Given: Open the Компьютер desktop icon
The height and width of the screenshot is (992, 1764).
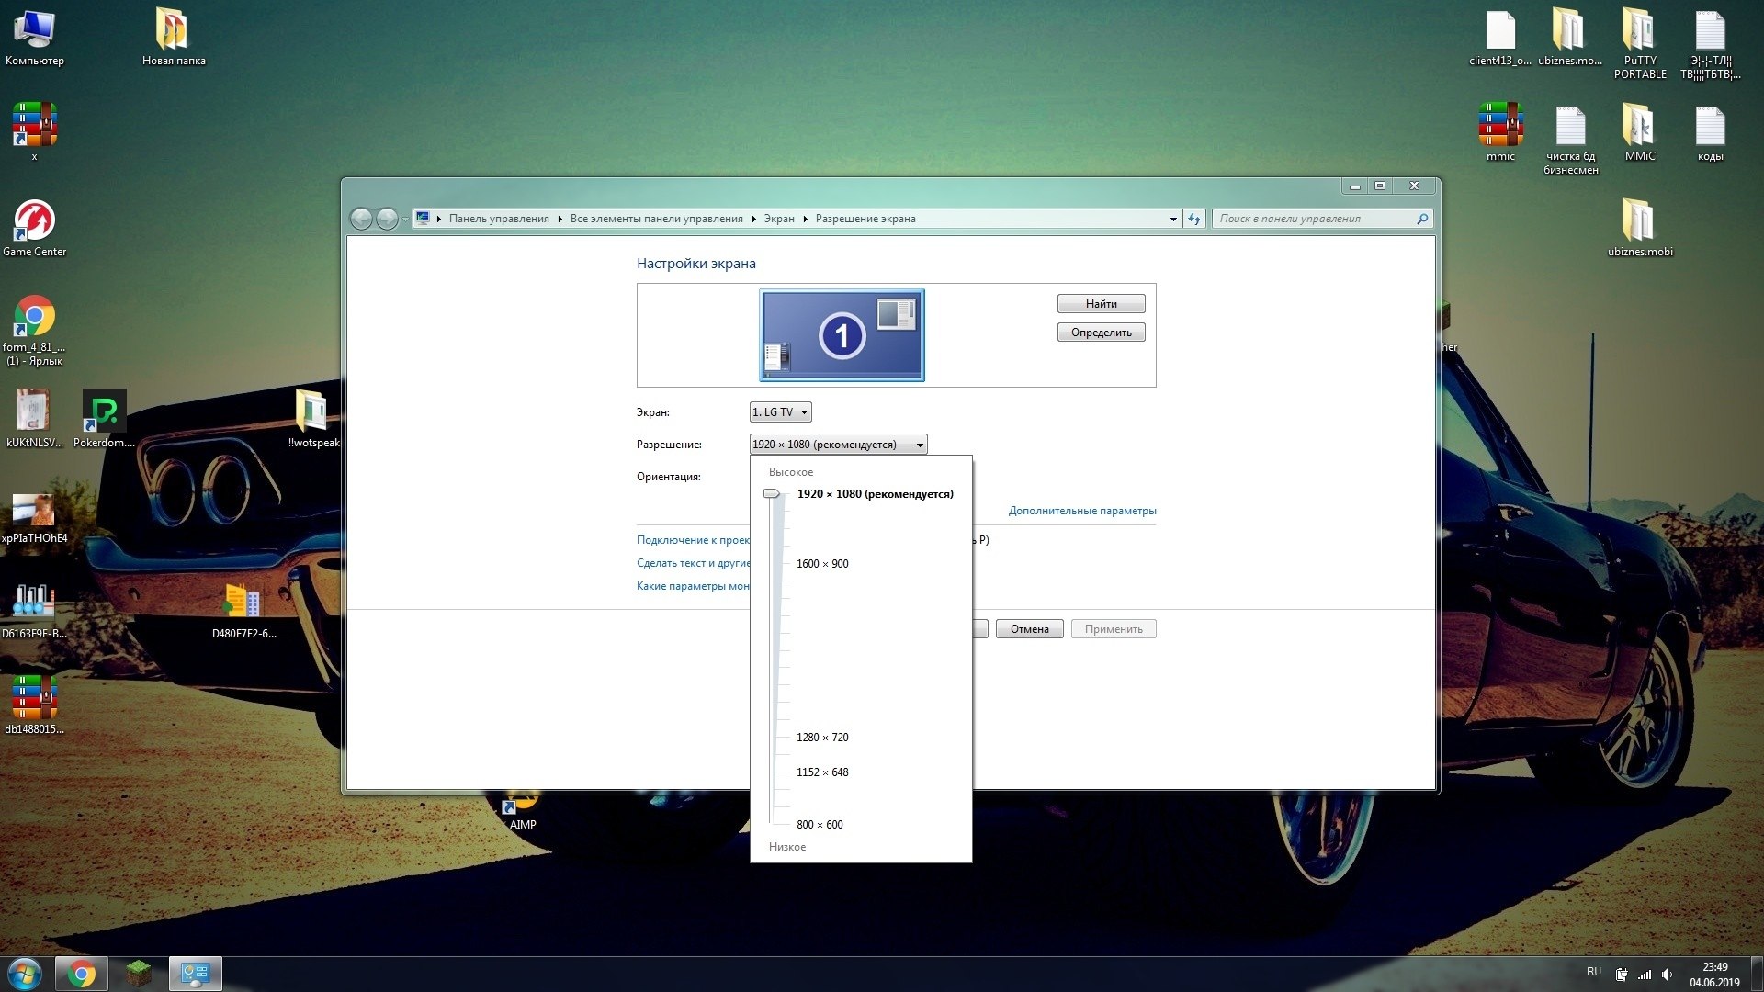Looking at the screenshot, I should click(34, 37).
